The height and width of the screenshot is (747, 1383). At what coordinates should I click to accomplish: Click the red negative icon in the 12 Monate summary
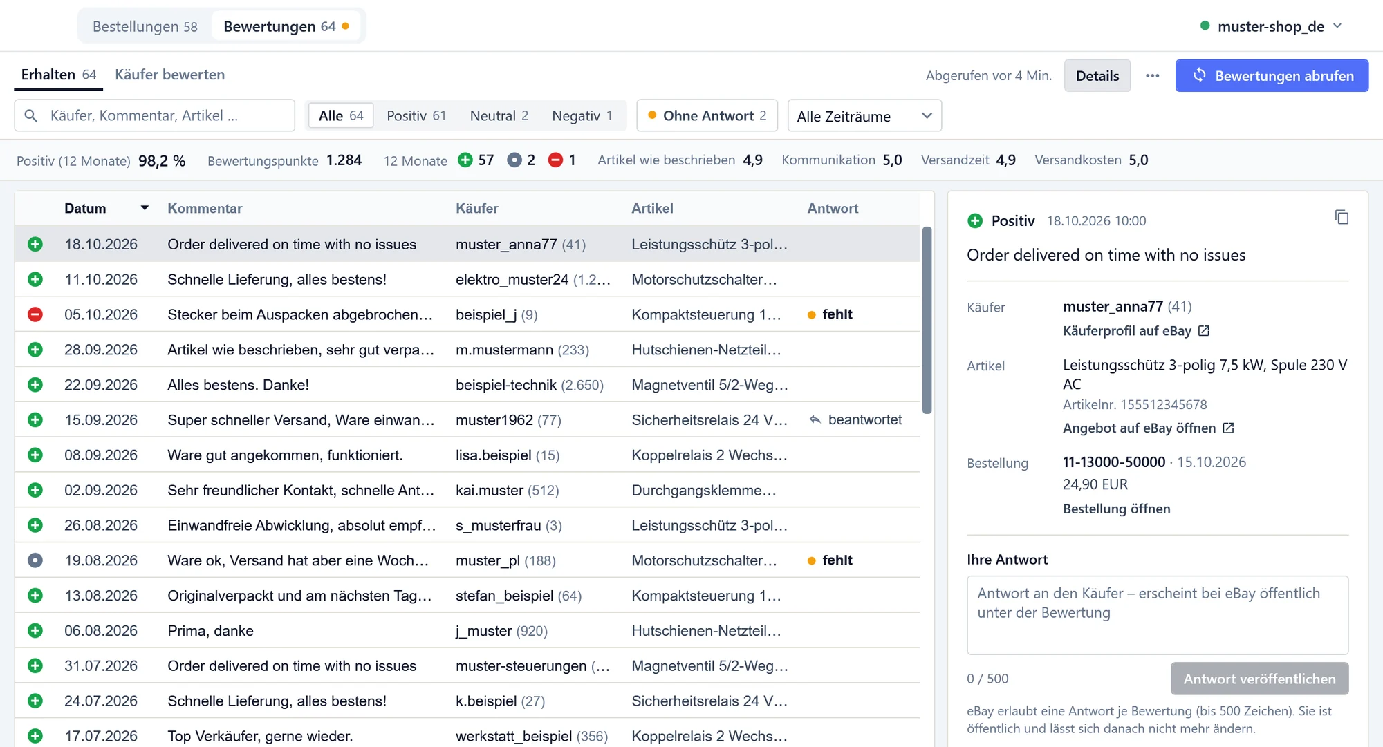click(x=555, y=160)
